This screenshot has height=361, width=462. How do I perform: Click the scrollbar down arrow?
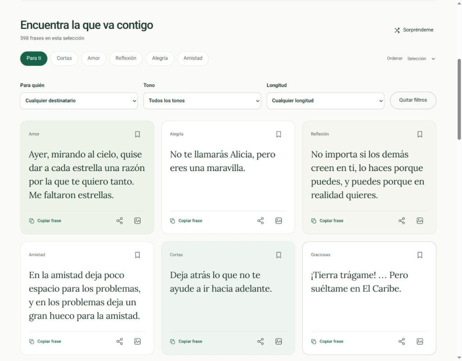(459, 358)
